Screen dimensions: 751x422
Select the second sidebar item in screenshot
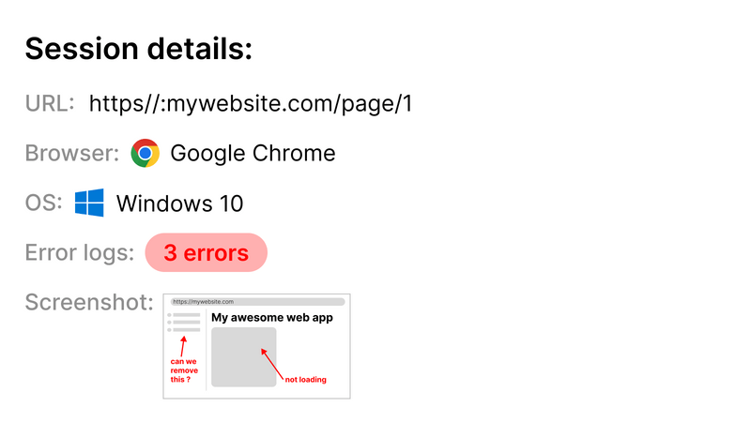click(x=185, y=323)
